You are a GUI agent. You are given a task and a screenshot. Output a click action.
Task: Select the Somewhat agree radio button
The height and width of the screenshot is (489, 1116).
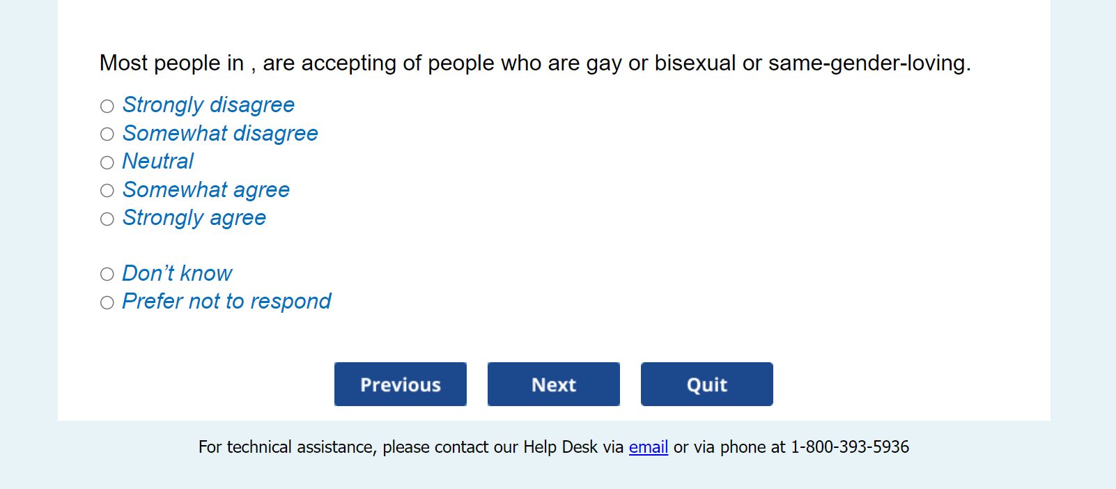coord(107,190)
